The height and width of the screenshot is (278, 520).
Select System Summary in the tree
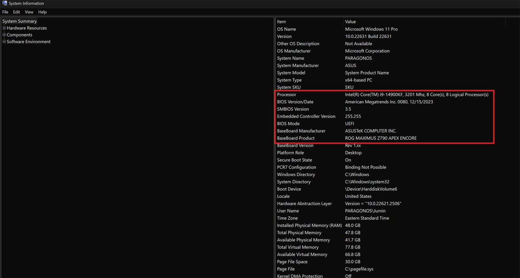tap(19, 21)
